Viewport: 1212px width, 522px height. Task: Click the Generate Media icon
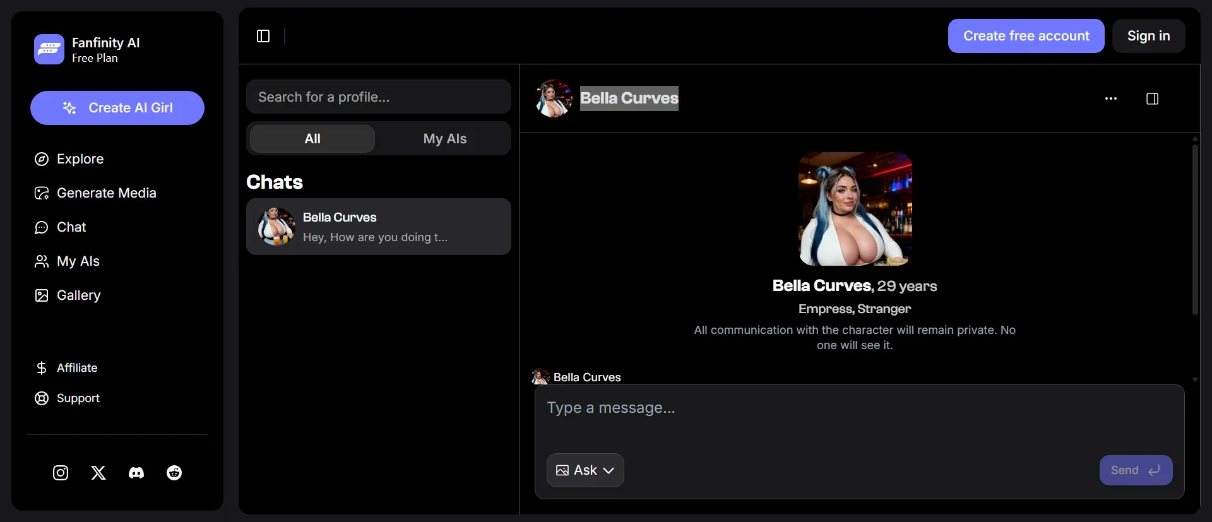(42, 193)
